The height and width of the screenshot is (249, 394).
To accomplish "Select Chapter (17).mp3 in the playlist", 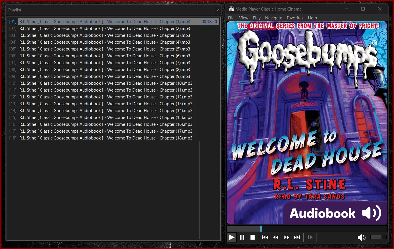I will (106, 131).
